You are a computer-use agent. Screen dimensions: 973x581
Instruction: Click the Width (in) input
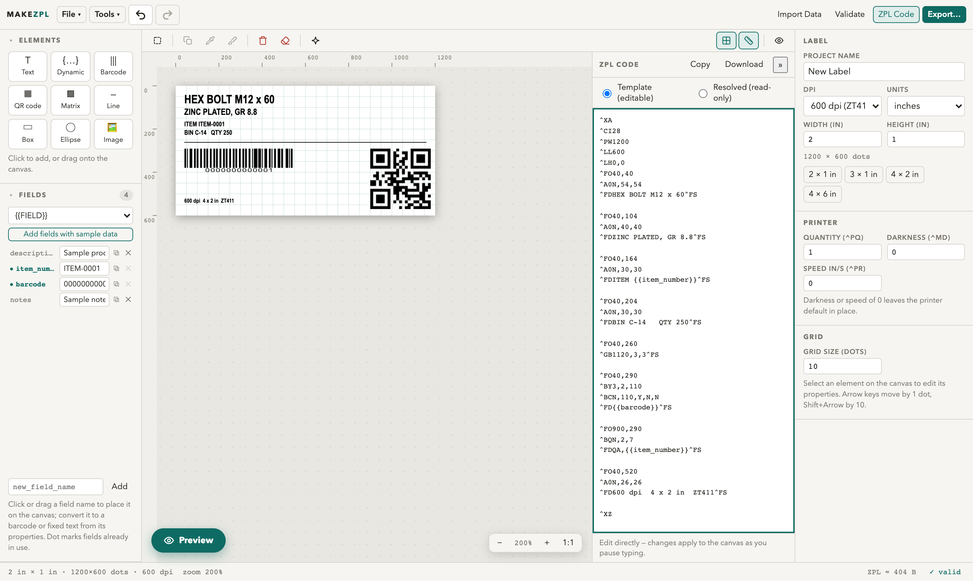(842, 140)
